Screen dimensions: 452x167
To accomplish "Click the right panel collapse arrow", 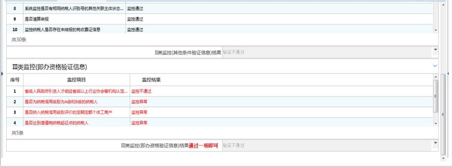I will click(448, 74).
